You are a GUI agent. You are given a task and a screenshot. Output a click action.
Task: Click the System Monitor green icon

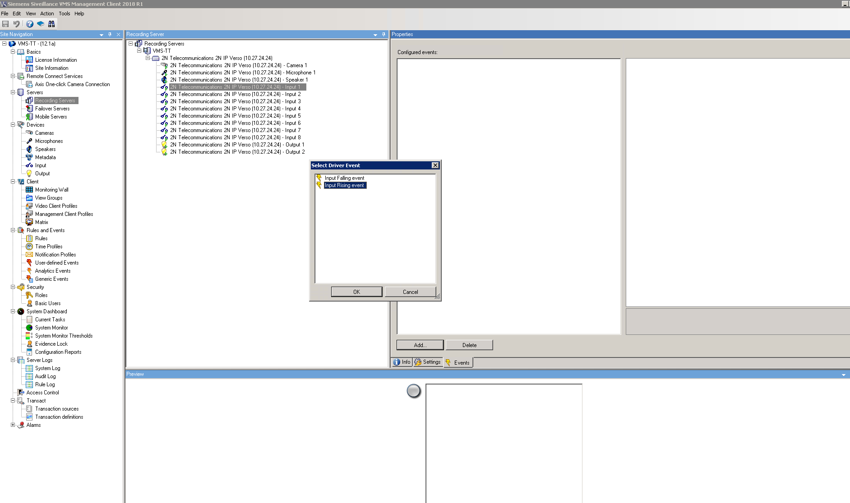tap(29, 328)
